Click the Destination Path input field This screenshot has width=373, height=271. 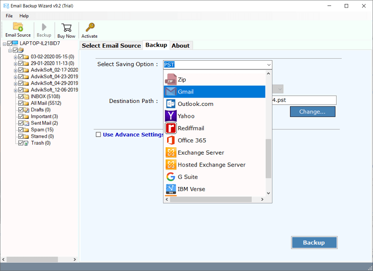[304, 100]
